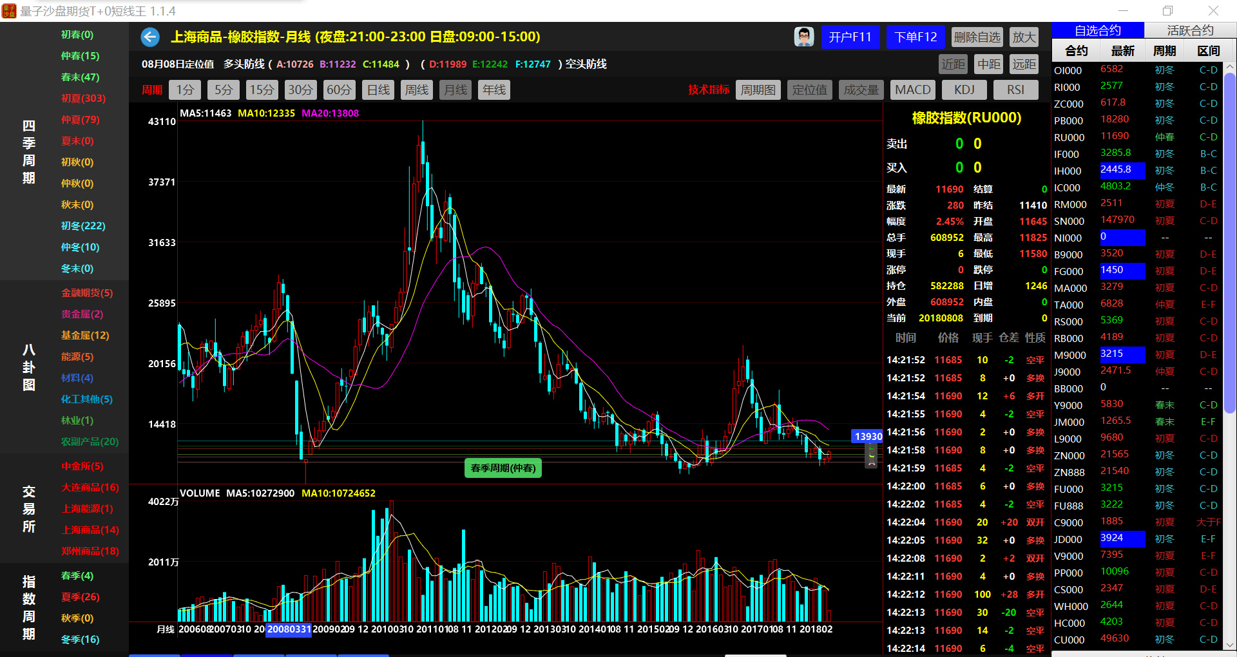Select the RB000 contract row
This screenshot has height=657, width=1237.
1138,338
